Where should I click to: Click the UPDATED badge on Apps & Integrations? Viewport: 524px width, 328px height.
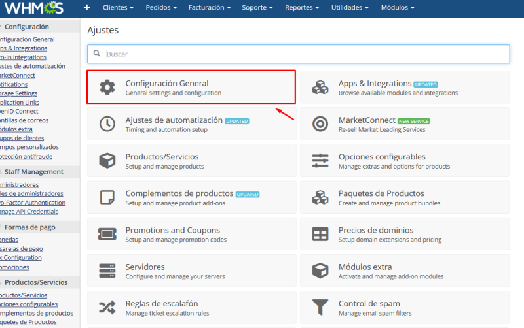(426, 85)
